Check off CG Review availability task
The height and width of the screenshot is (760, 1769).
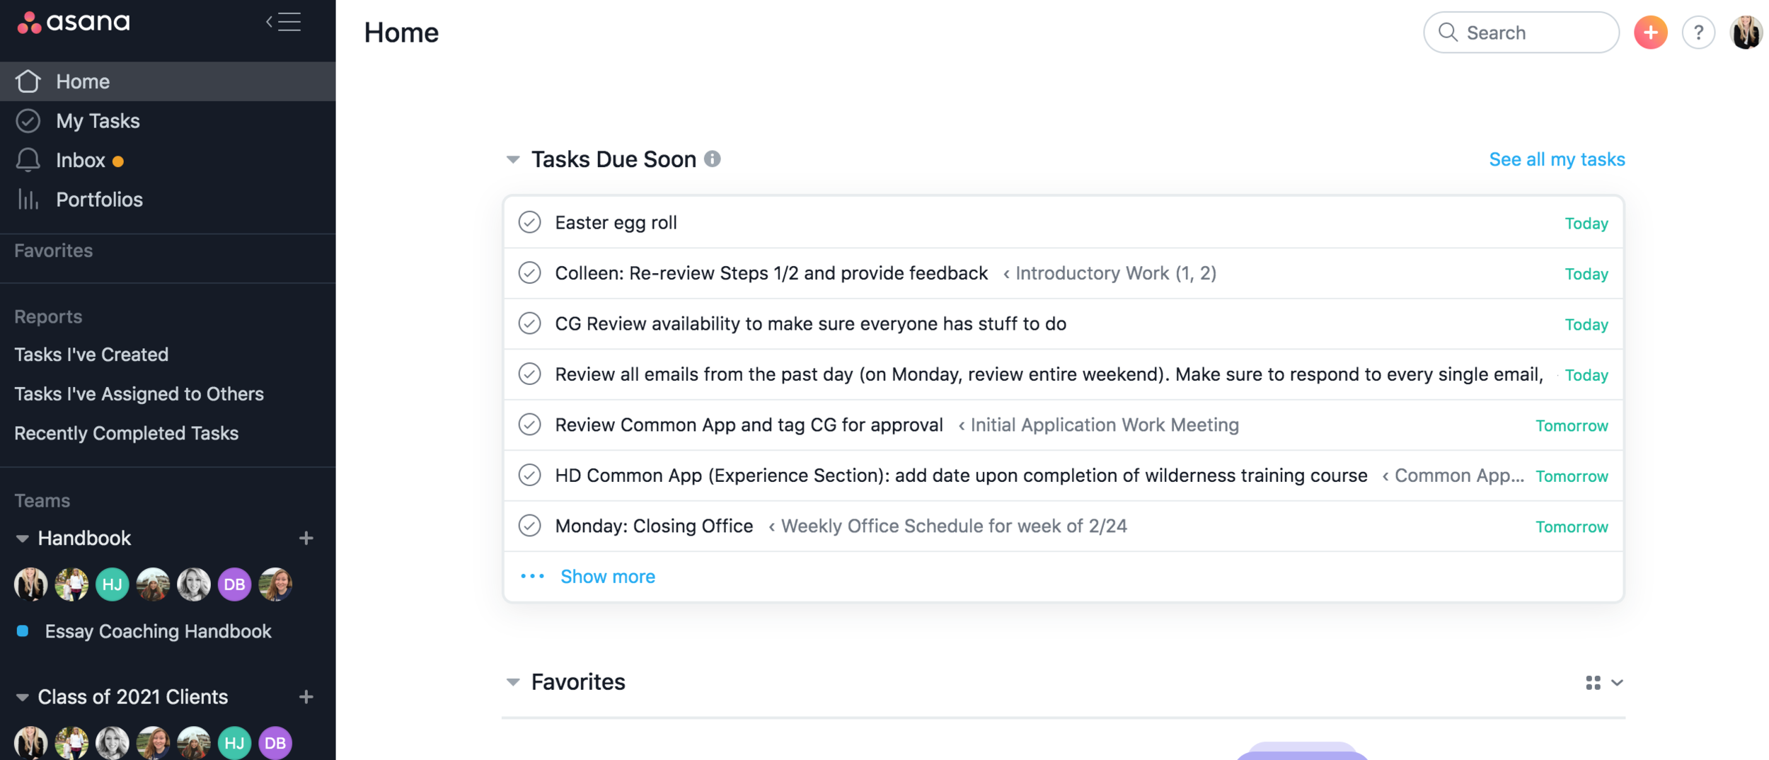(529, 323)
